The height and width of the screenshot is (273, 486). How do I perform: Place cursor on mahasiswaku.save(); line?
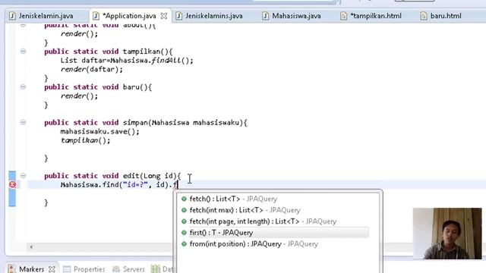(99, 131)
